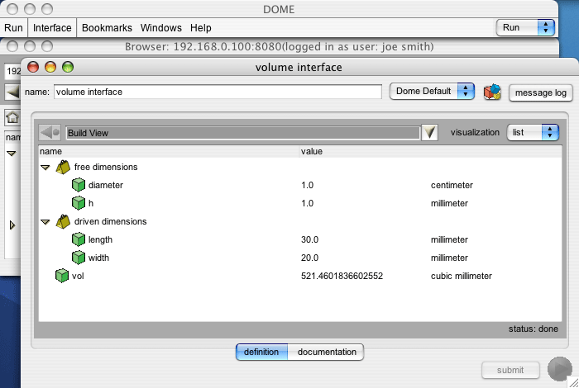
Task: Select the driven dimensions row label
Action: point(110,221)
